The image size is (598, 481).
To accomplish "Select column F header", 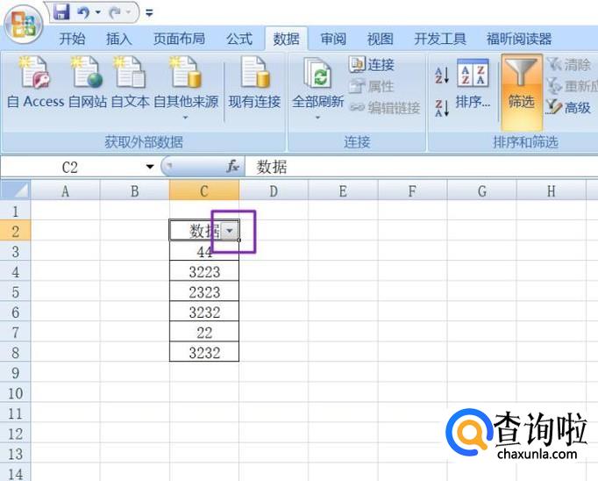I will 412,190.
